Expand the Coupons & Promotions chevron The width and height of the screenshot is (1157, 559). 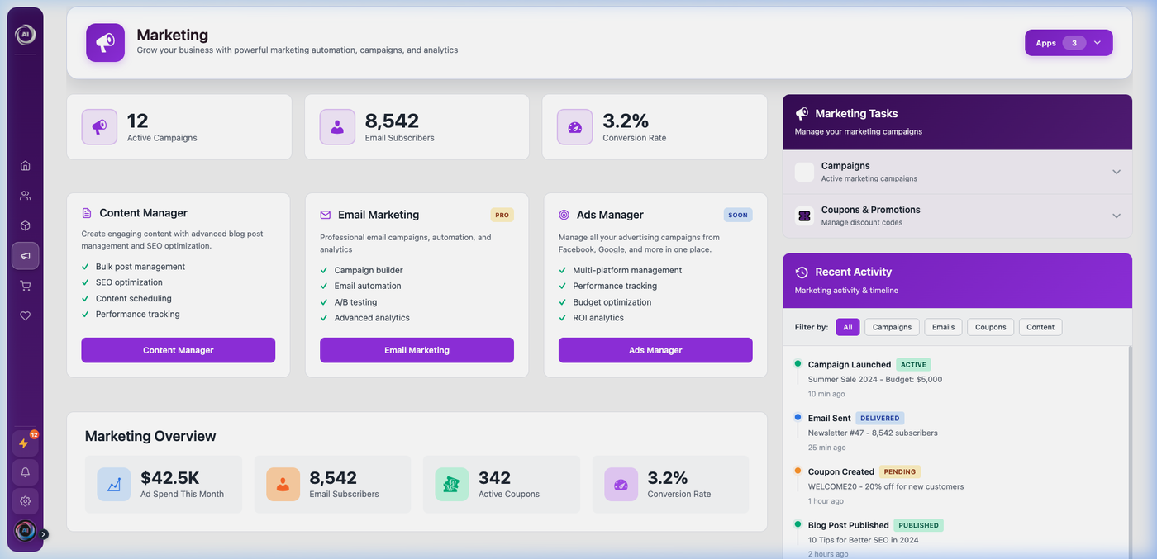1117,216
